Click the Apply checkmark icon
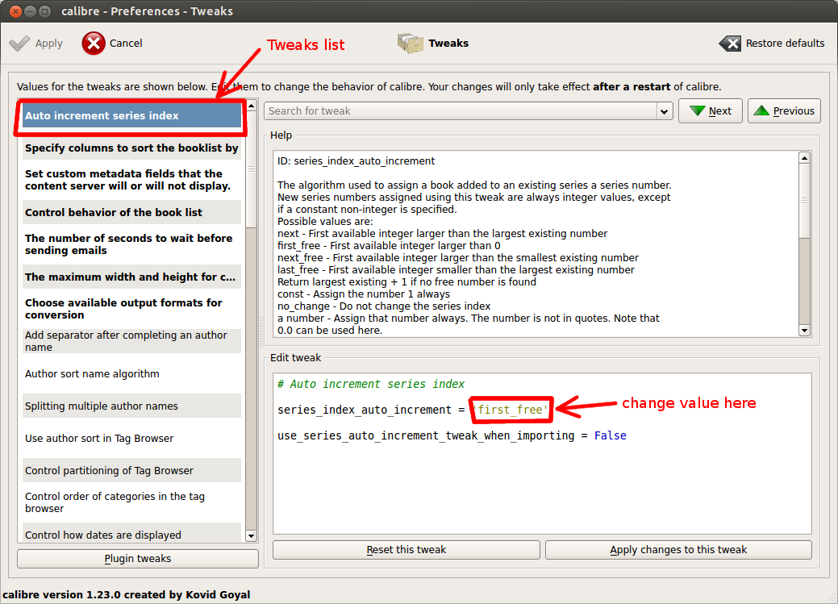This screenshot has height=604, width=838. pos(19,44)
